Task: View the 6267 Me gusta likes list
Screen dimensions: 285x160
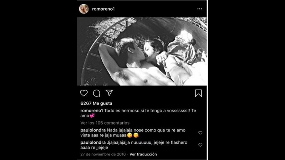Action: (x=96, y=103)
